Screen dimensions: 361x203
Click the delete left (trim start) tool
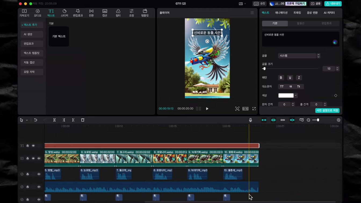(x=64, y=120)
